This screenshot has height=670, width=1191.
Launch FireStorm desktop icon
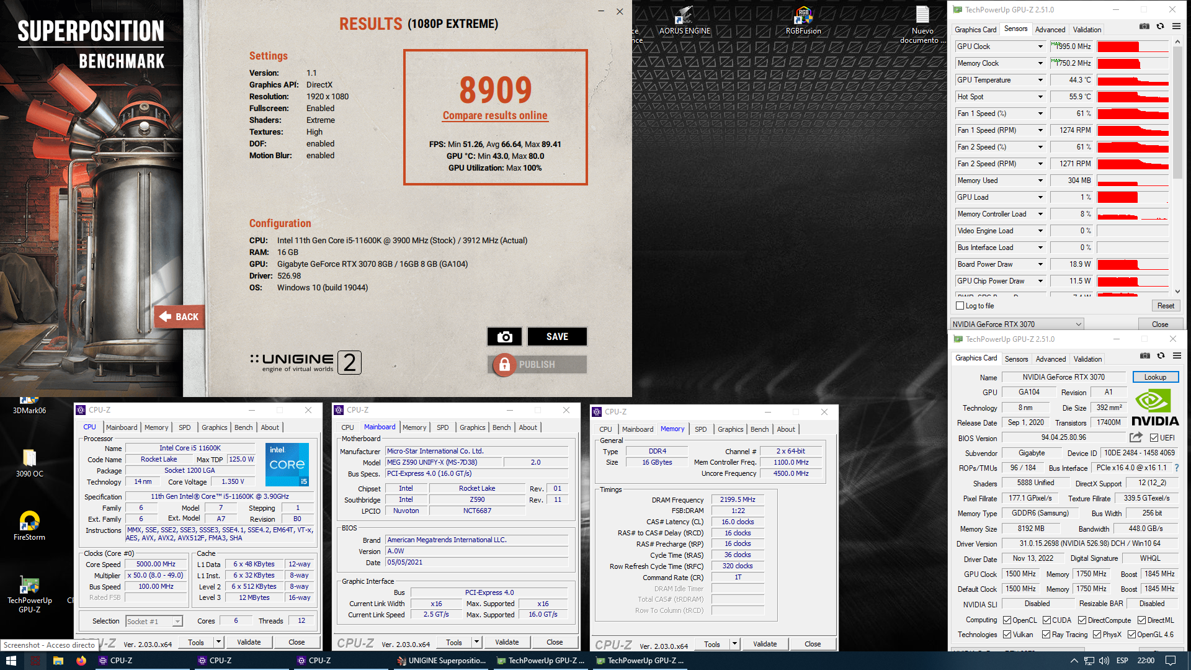pyautogui.click(x=29, y=526)
